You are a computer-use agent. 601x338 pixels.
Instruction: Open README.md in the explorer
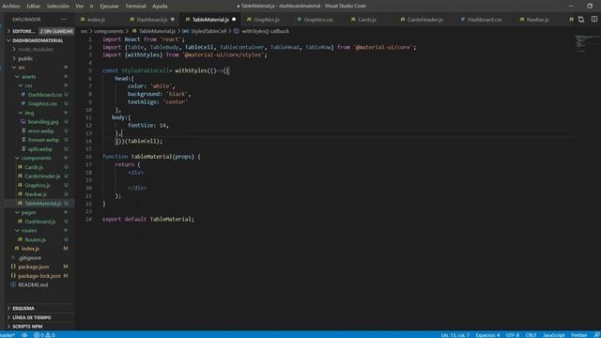click(33, 284)
